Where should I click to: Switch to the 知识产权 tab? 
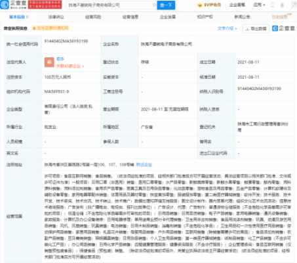205,17
